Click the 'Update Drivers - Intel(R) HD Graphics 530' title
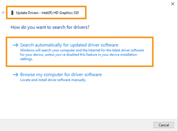178x131 pixels. pos(47,13)
